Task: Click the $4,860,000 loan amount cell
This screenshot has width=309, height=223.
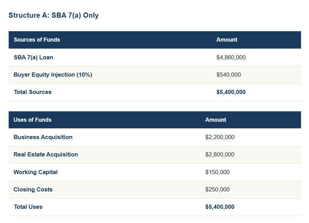Action: pyautogui.click(x=231, y=57)
